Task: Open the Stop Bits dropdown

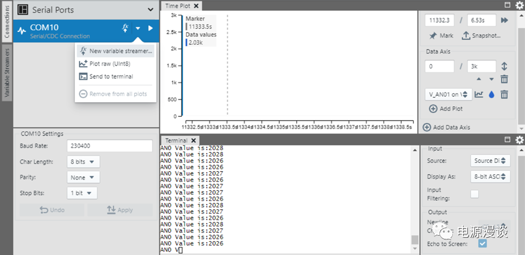Action: tap(82, 193)
